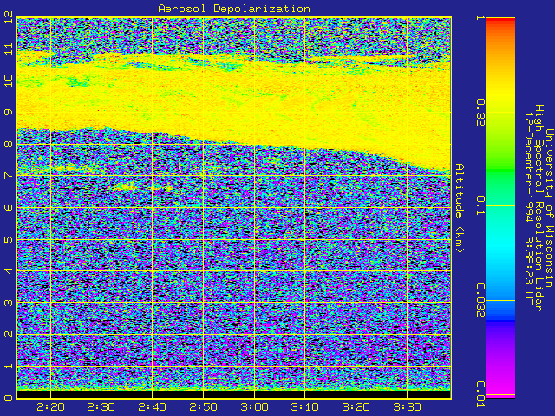Screen dimensions: 555x416
Task: Click the 2:50 time axis label
Action: click(x=203, y=407)
